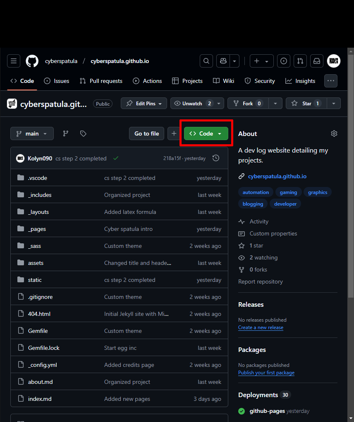354x422 pixels.
Task: Expand the Fork options caret
Action: point(275,103)
